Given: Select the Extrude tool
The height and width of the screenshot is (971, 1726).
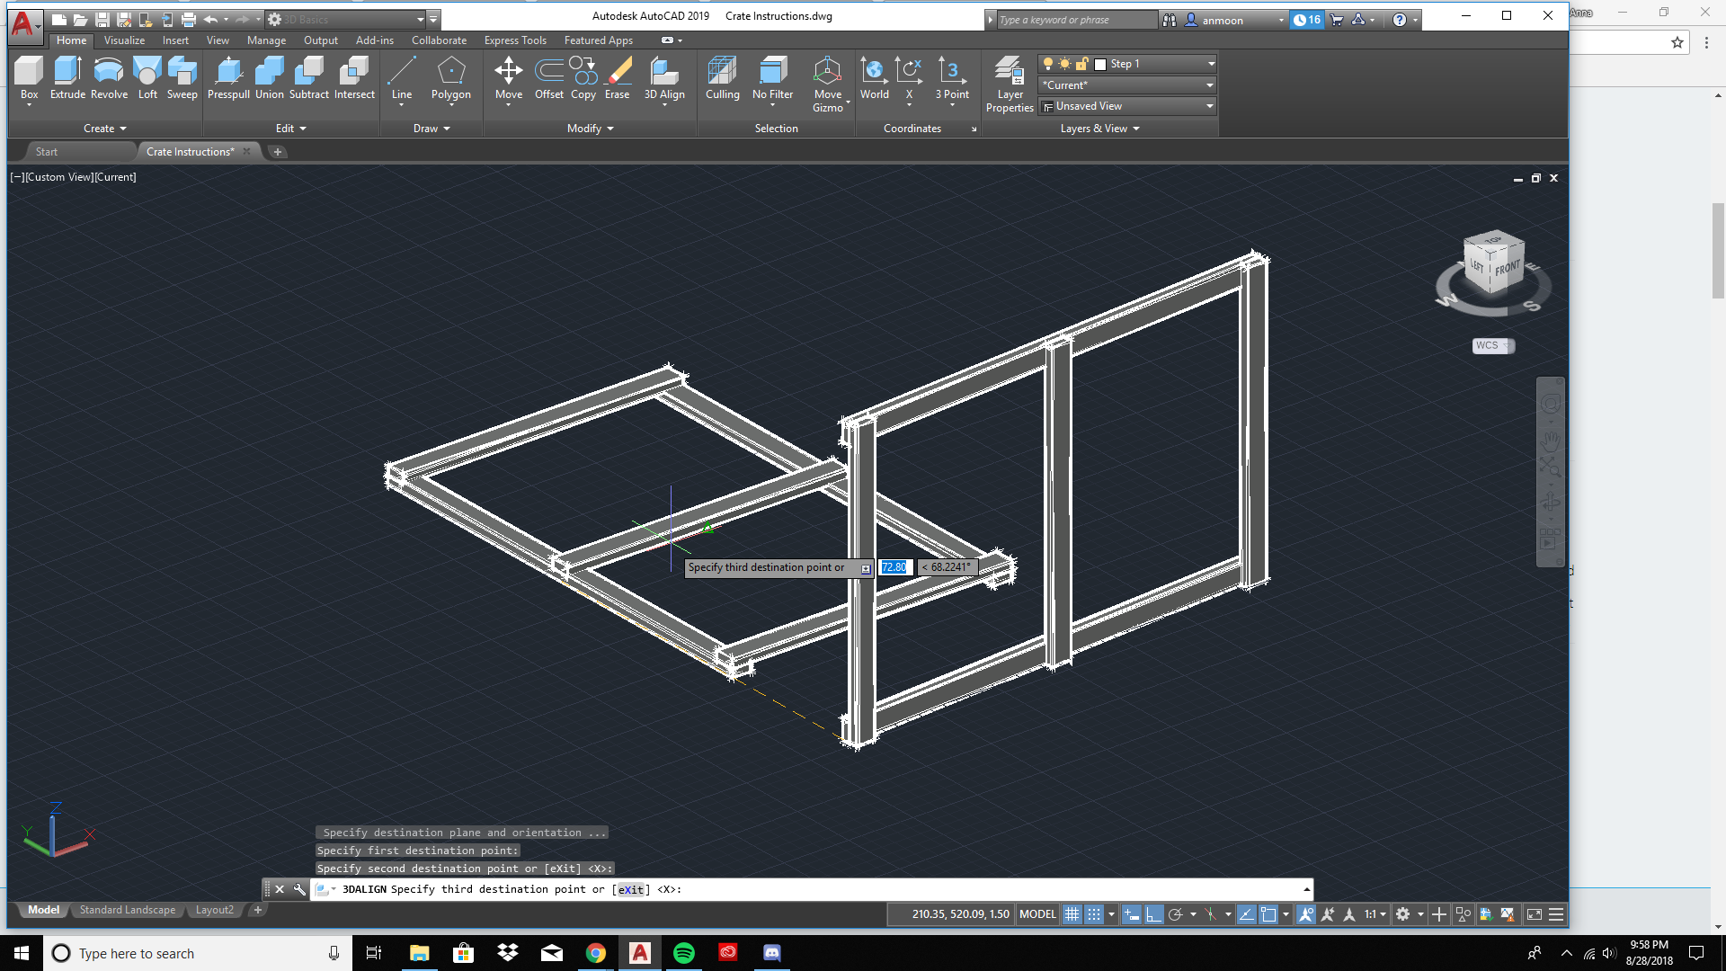Looking at the screenshot, I should (x=67, y=77).
